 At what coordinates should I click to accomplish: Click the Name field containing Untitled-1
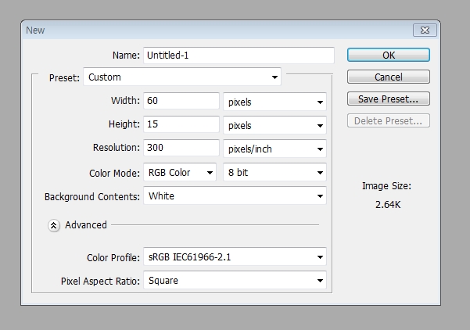pyautogui.click(x=239, y=56)
